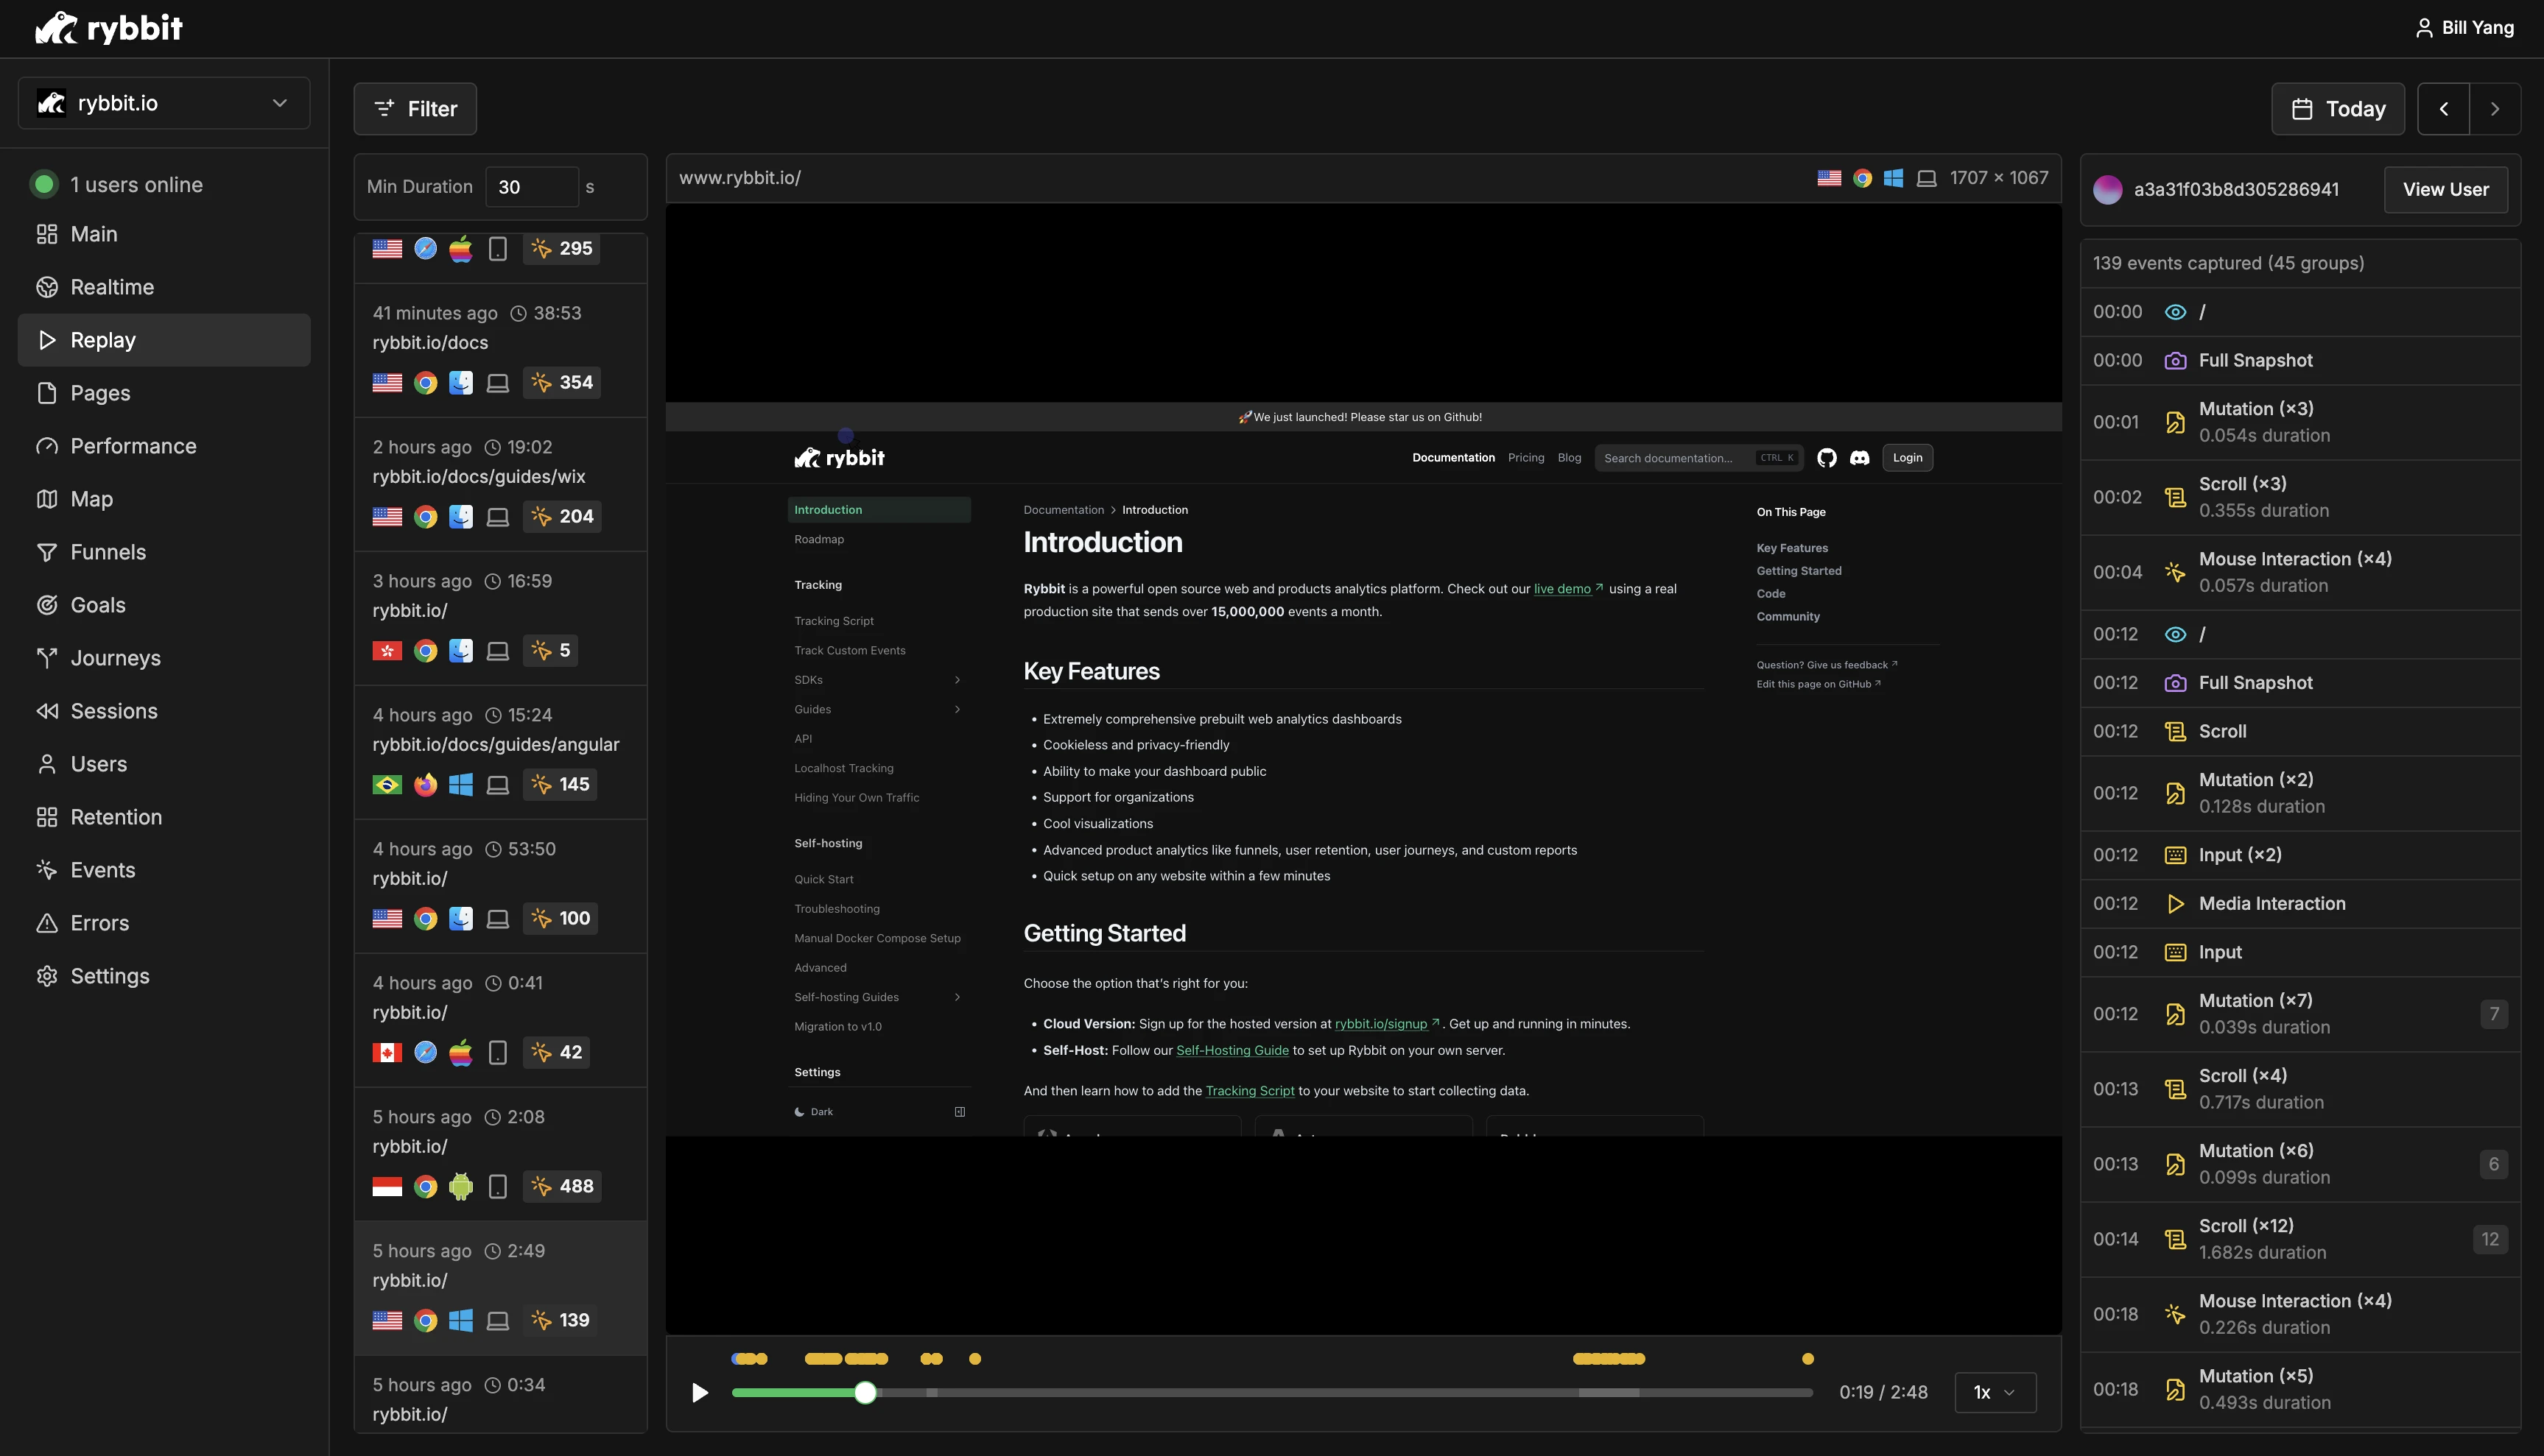Click the user avatar beside a3a31f03b8d305286941
The height and width of the screenshot is (1456, 2544).
[2108, 190]
